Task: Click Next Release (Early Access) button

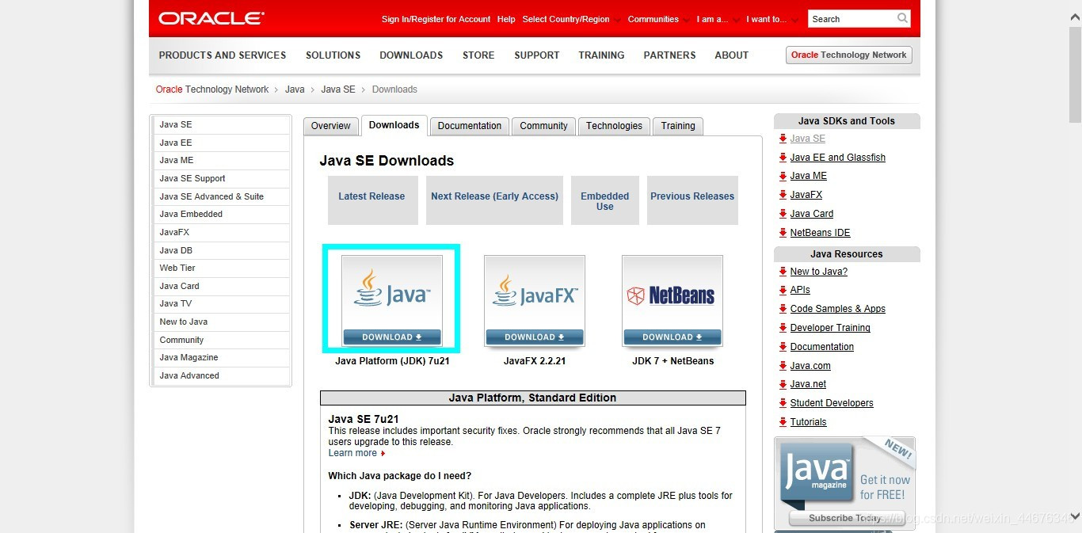Action: [494, 200]
